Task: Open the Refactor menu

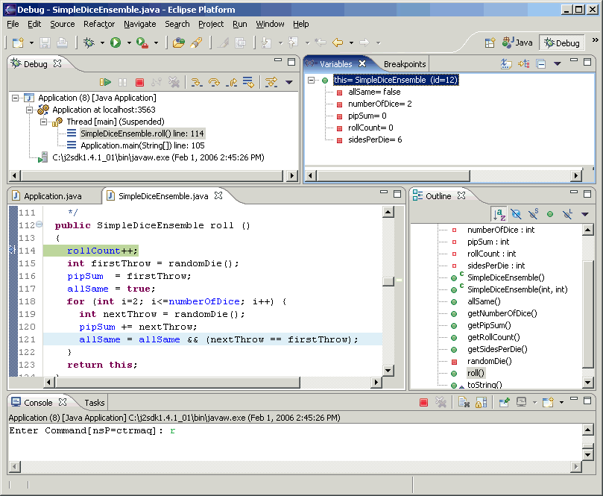Action: click(99, 24)
